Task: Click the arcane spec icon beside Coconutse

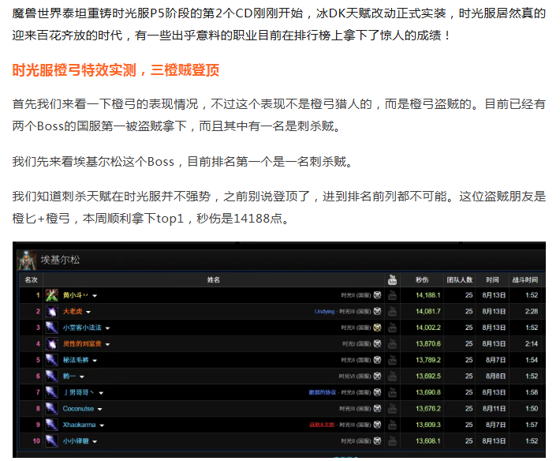Action: click(52, 408)
